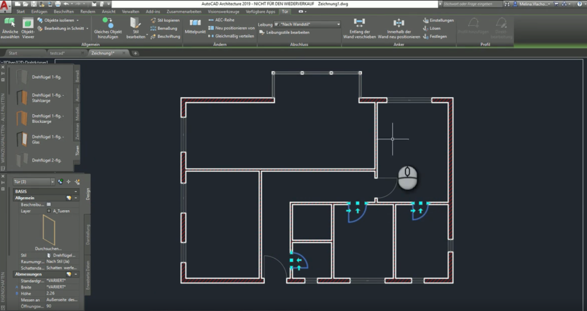Select Gleiches Objekt hinzufügen

click(x=107, y=28)
